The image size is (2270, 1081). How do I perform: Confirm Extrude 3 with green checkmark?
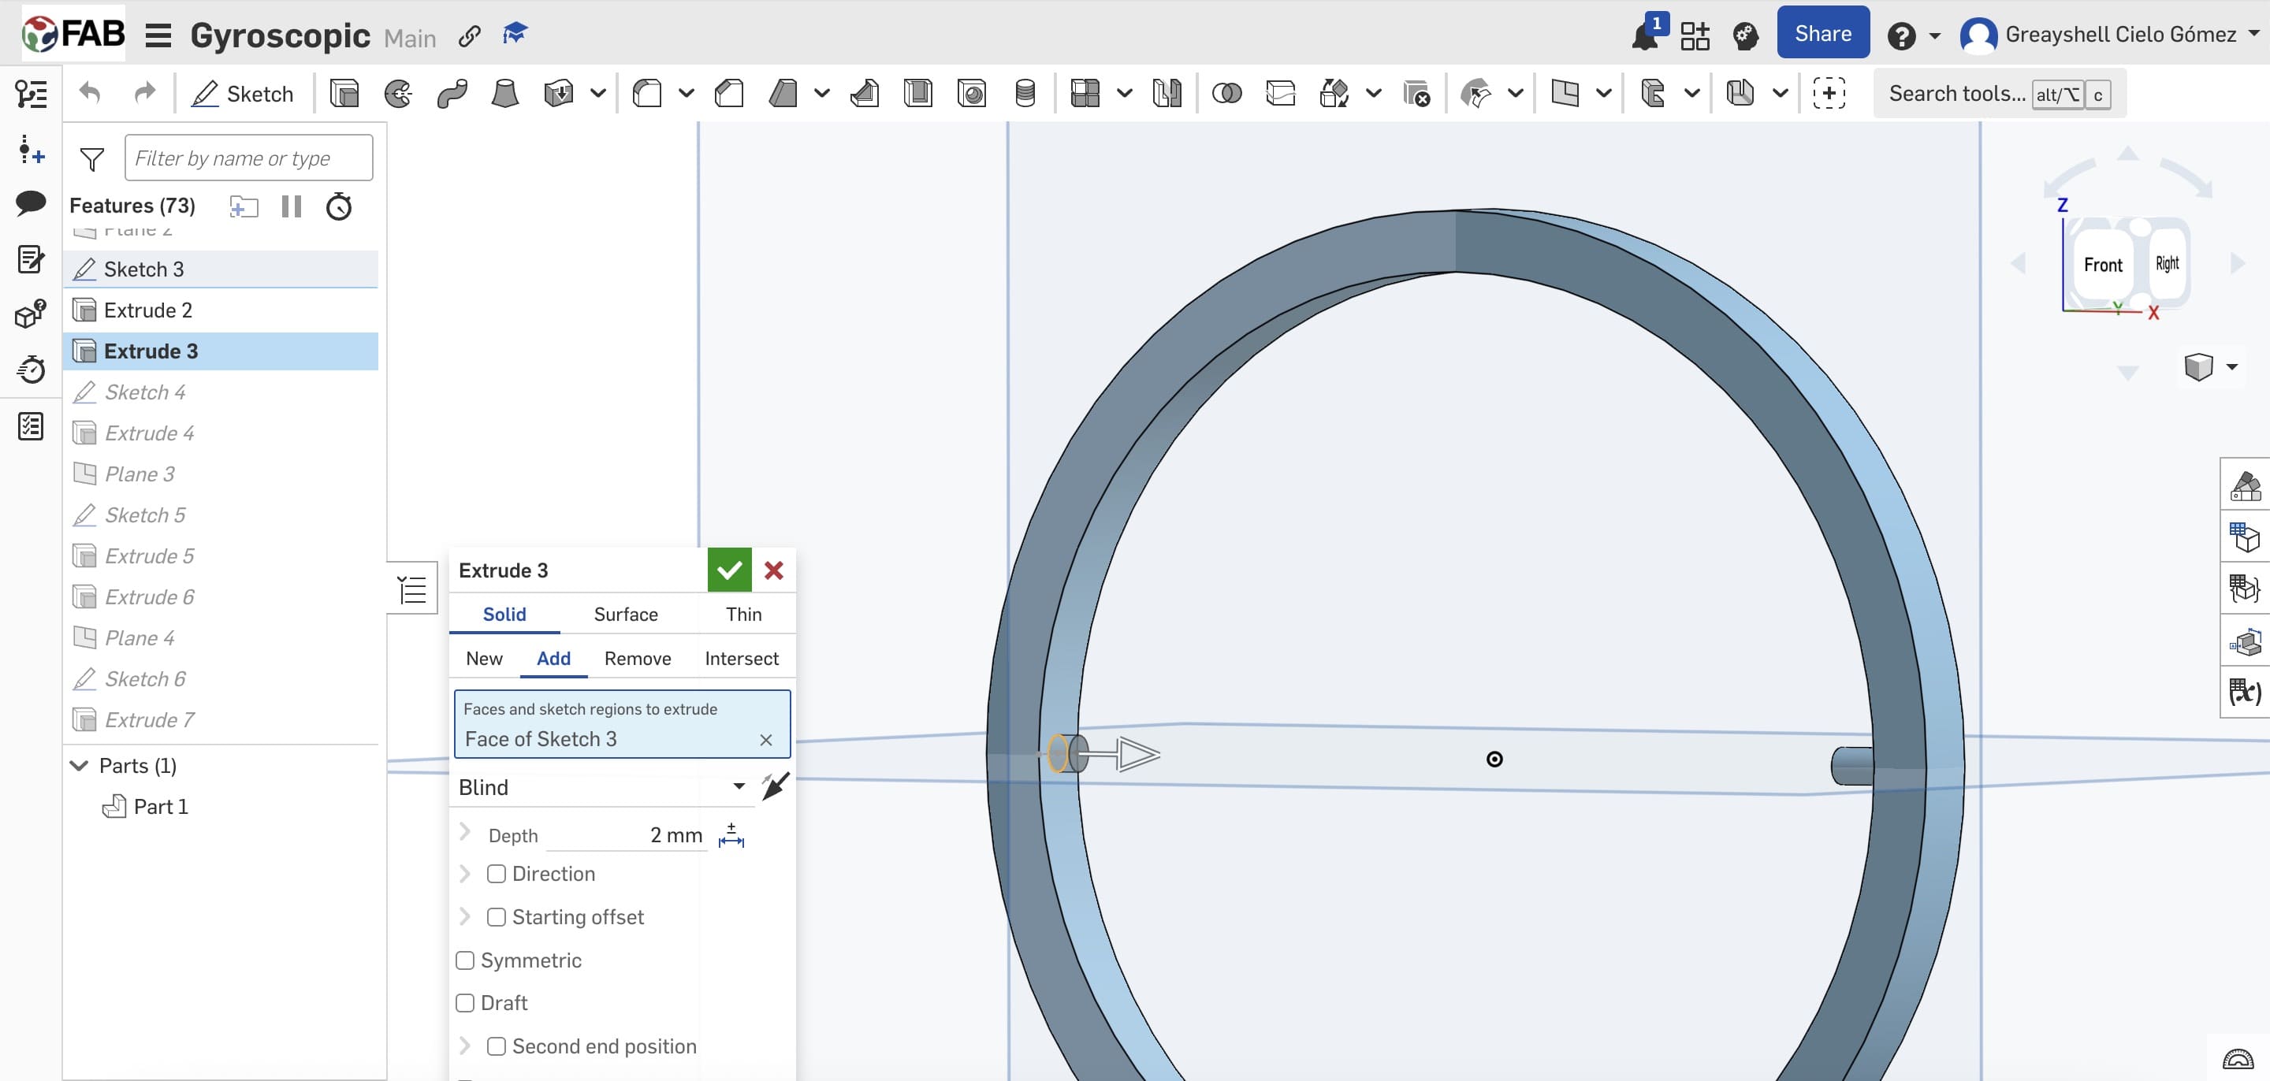[x=729, y=571]
